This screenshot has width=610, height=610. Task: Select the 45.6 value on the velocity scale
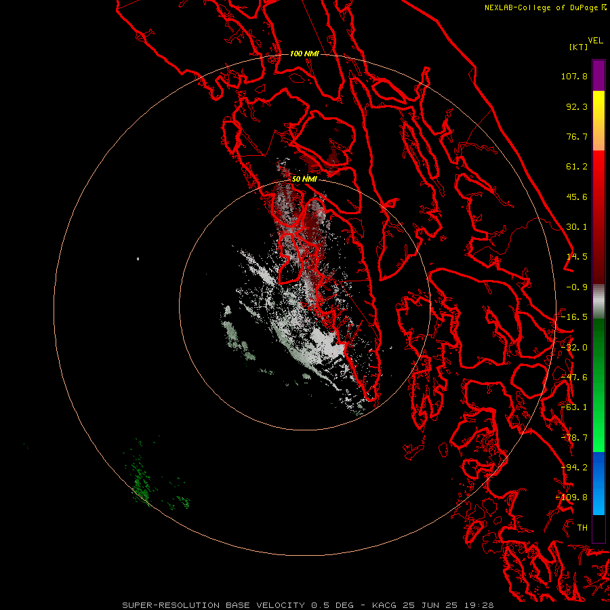[x=577, y=197]
